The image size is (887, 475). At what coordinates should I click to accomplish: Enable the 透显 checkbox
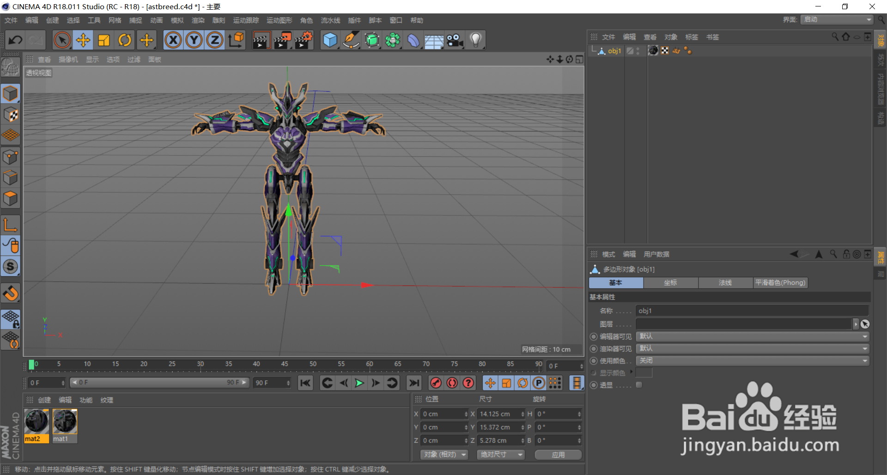(x=639, y=385)
